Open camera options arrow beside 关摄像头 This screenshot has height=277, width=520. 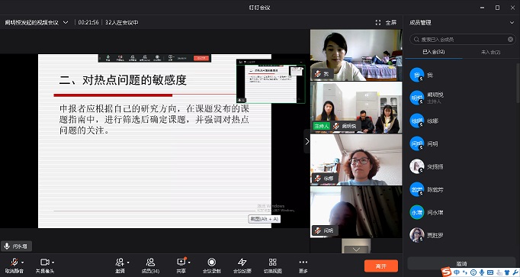pyautogui.click(x=53, y=263)
